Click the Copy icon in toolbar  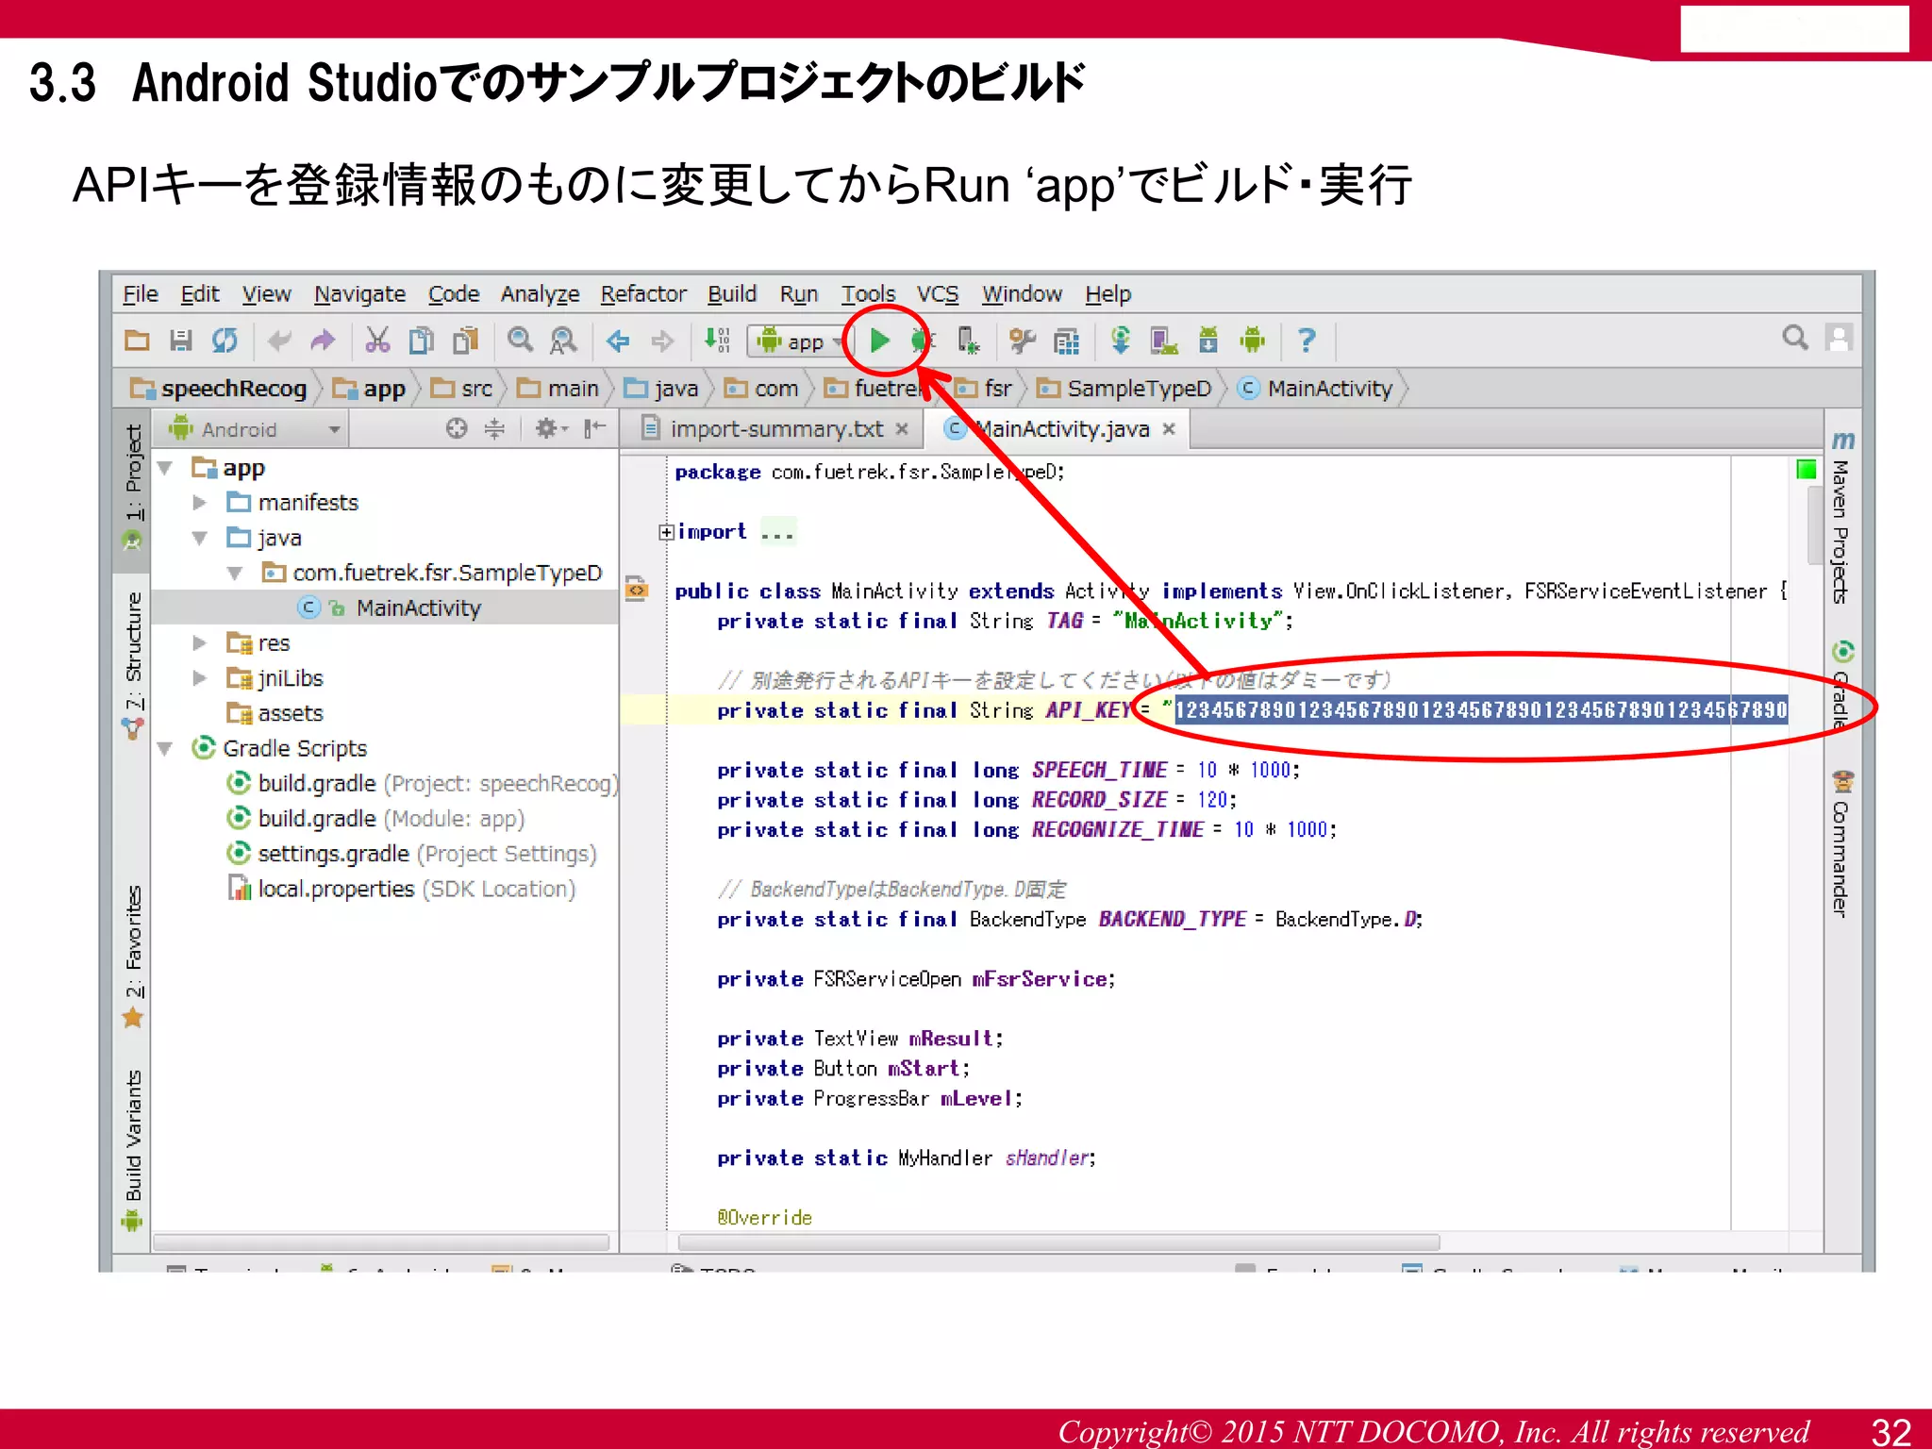[x=421, y=340]
